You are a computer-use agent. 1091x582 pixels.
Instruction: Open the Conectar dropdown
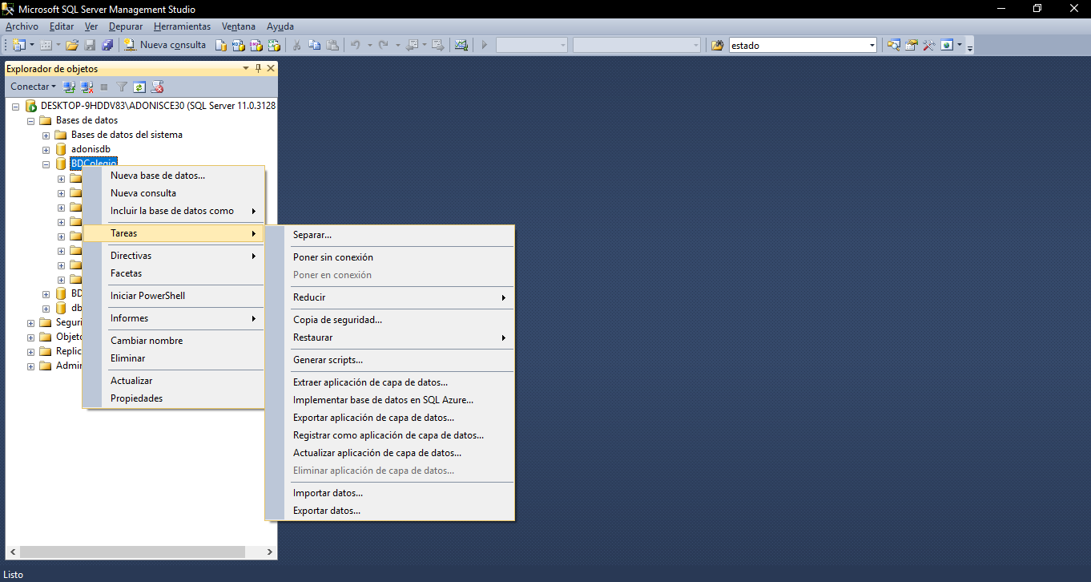click(32, 86)
